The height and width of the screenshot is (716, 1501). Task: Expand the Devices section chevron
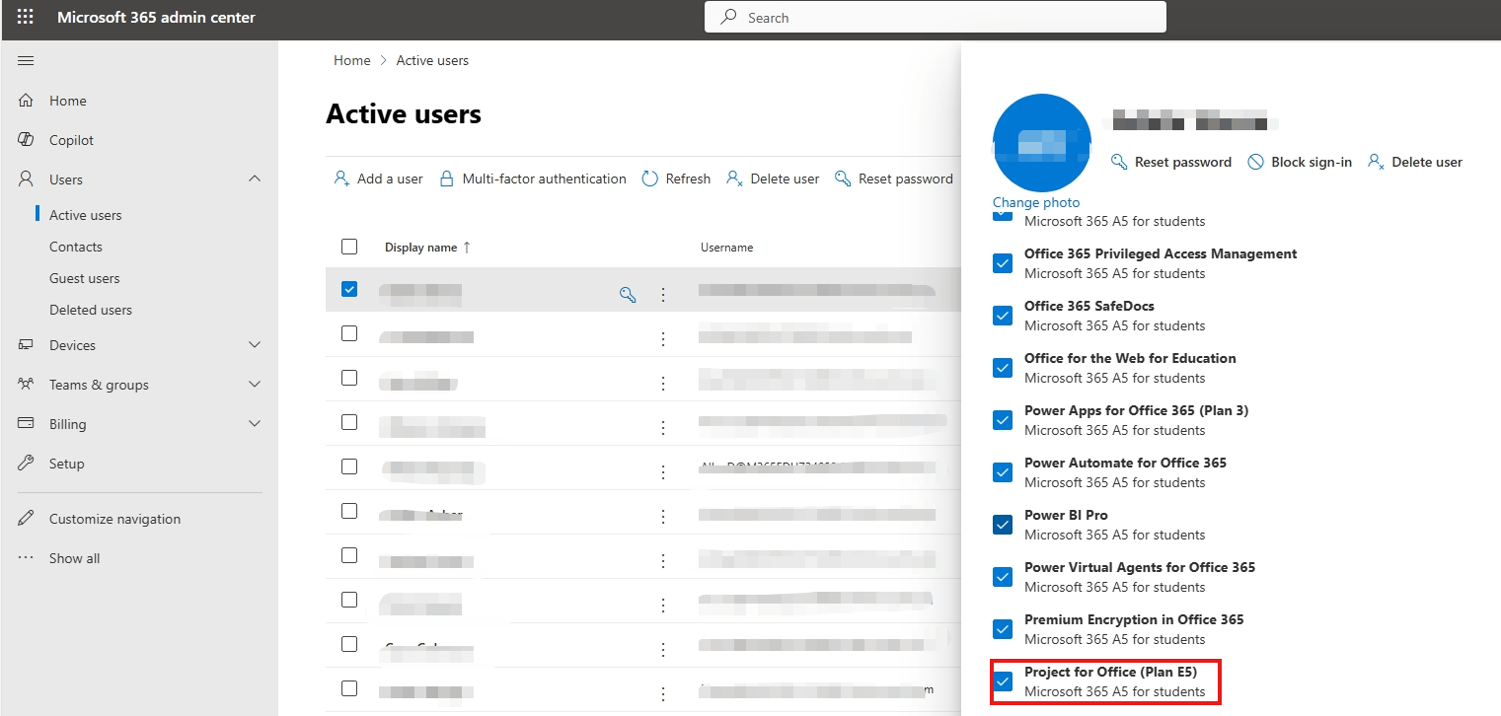coord(255,345)
